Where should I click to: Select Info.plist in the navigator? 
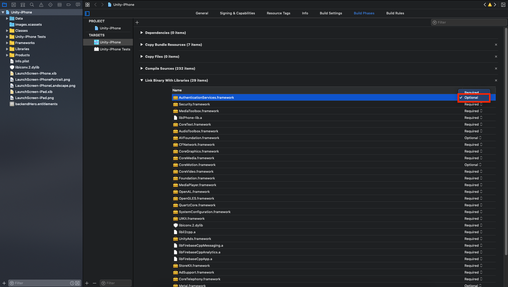point(22,61)
